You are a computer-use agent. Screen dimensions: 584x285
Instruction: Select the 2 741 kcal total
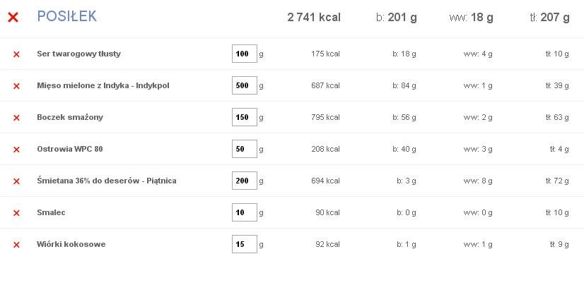314,17
